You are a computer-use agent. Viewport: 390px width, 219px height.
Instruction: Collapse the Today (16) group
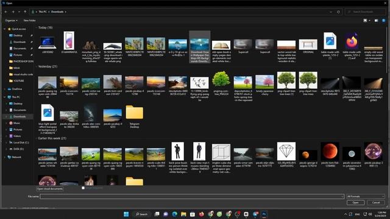pos(37,27)
